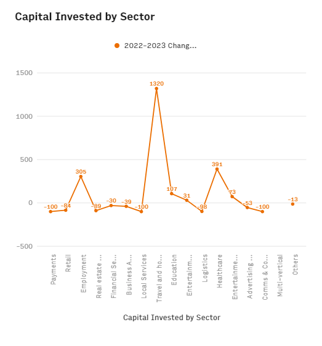Select the Others data point labeled -13
This screenshot has width=322, height=346.
[x=292, y=204]
